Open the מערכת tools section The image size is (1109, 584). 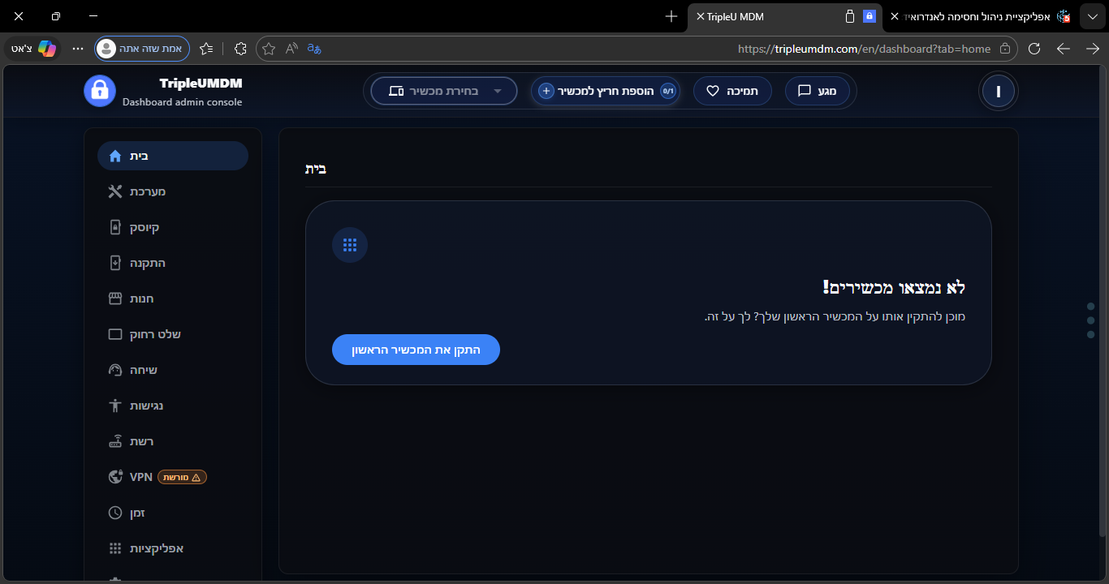click(x=136, y=191)
